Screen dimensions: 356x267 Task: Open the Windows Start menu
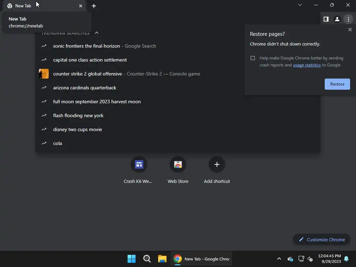tap(131, 259)
